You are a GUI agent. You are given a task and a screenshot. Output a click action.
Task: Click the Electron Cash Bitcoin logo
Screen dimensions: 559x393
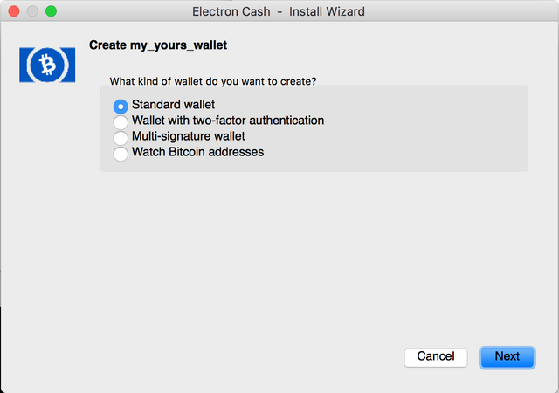coord(47,65)
